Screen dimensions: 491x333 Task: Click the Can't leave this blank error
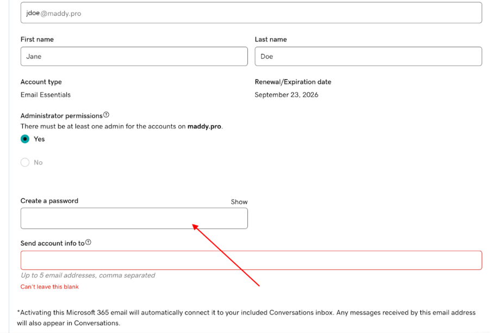click(x=49, y=287)
